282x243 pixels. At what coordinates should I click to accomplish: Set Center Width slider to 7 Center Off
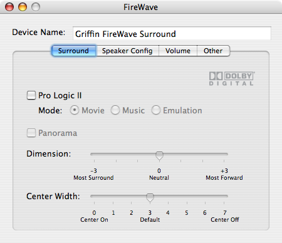224,197
